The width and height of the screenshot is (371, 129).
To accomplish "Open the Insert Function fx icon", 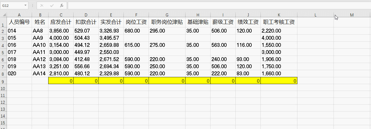I will [62, 5].
